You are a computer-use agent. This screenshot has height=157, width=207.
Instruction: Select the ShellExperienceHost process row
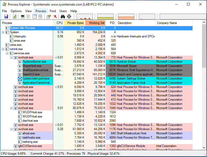pos(96,70)
